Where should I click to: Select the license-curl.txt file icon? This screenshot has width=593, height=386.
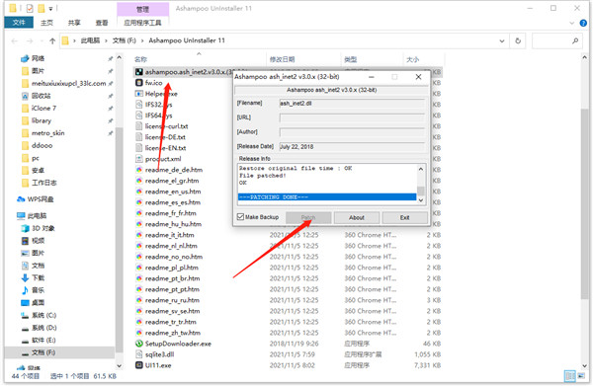coord(139,126)
